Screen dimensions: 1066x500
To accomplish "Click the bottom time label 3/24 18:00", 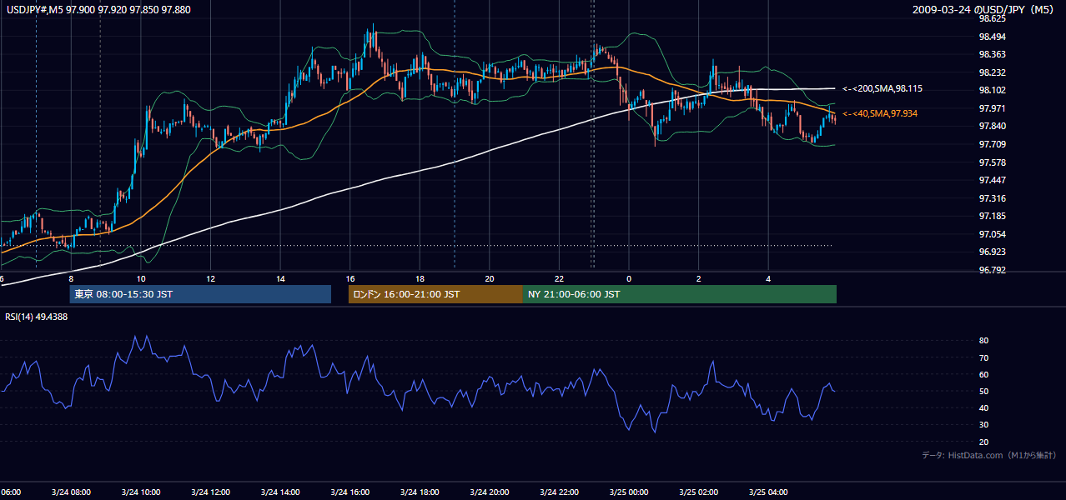I will click(x=420, y=492).
